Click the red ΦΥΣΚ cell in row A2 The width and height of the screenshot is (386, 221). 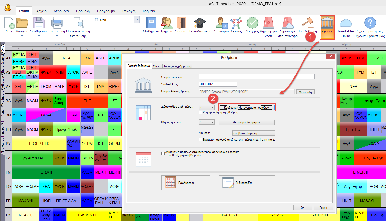coord(46,72)
